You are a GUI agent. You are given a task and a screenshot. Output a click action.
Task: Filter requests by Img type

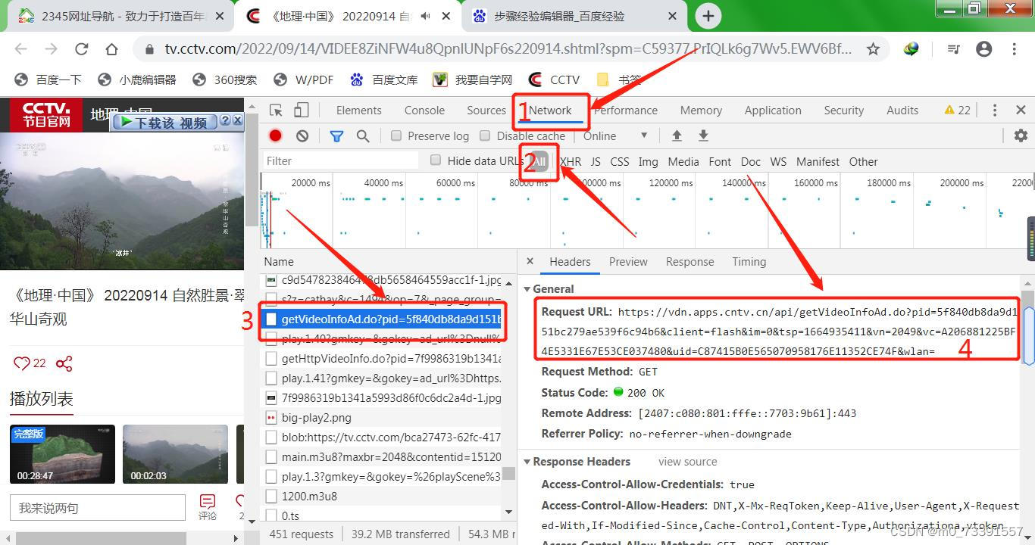(648, 161)
